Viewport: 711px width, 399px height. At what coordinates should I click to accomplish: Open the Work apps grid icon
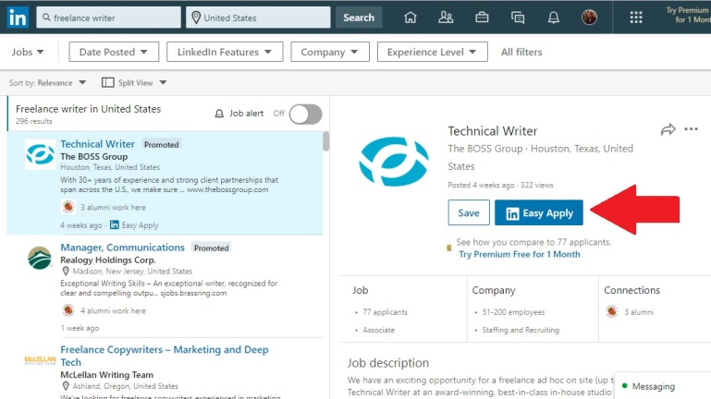coord(636,18)
